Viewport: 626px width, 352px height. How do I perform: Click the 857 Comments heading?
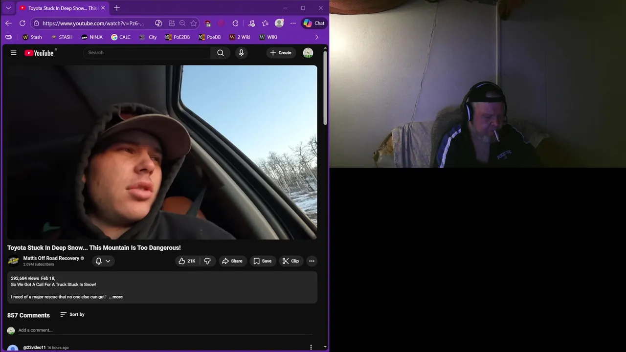[x=28, y=315]
